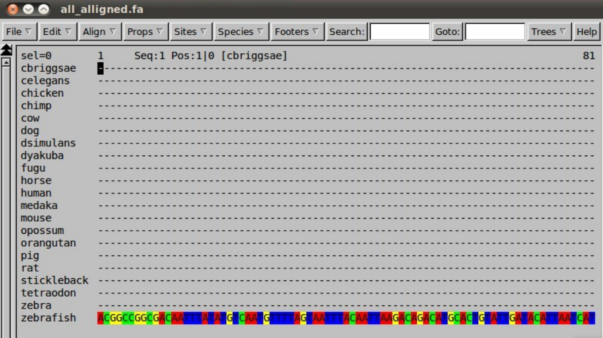Click the Search button

(347, 32)
